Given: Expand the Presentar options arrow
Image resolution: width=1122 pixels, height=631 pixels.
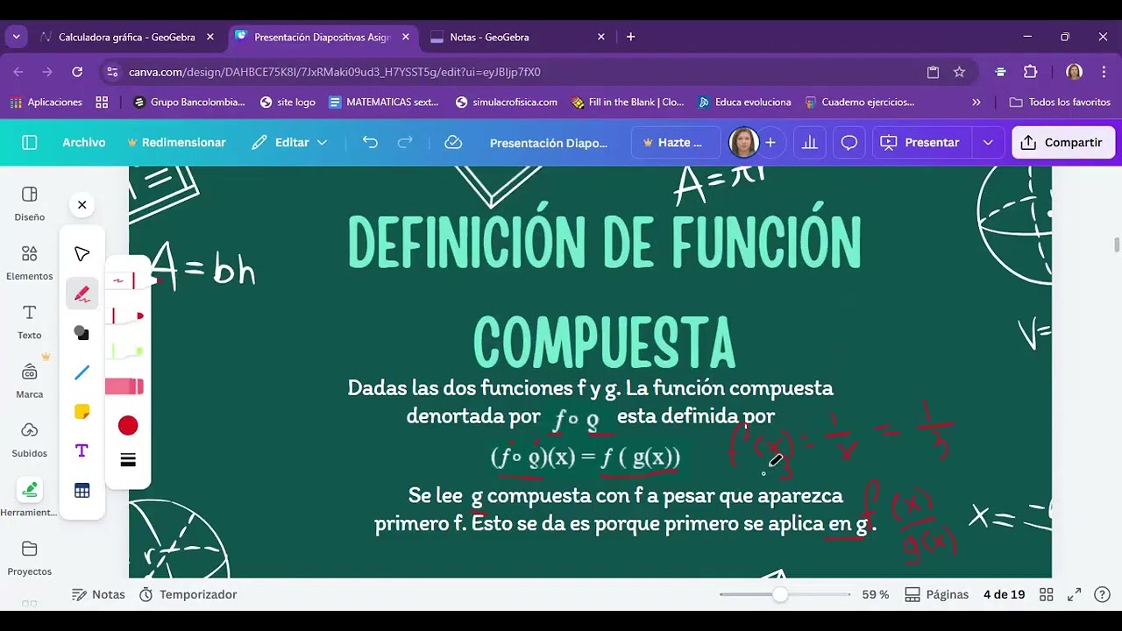Looking at the screenshot, I should tap(988, 142).
